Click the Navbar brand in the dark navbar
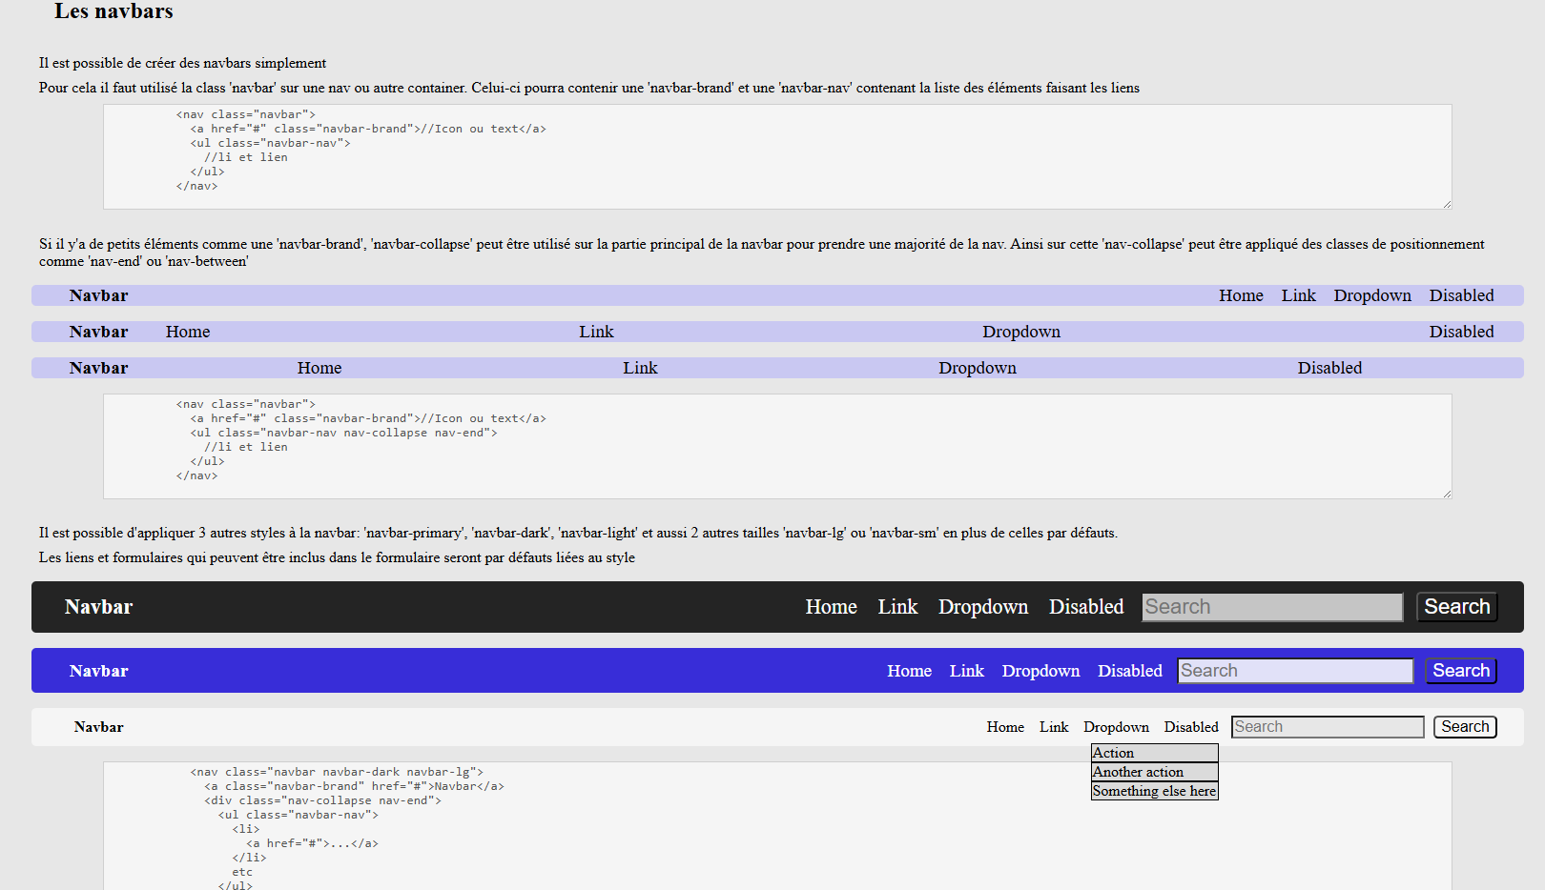The width and height of the screenshot is (1545, 890). click(x=98, y=607)
